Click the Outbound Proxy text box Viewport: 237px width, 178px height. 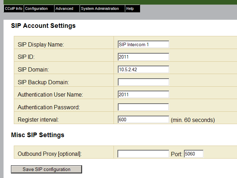[x=143, y=154]
